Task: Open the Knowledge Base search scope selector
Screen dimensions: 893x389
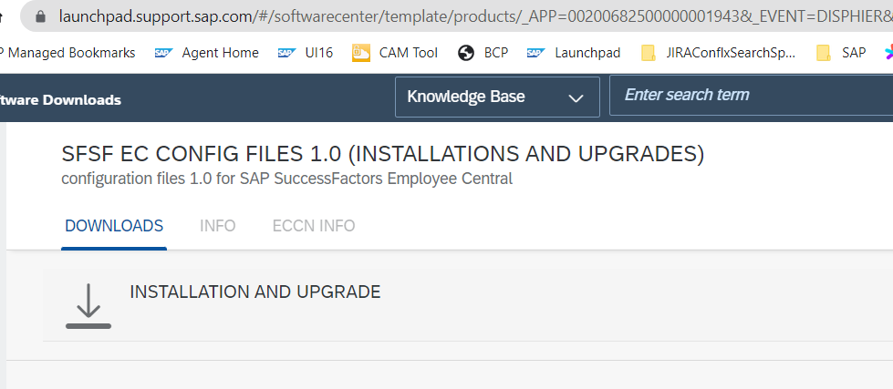Action: (x=497, y=97)
